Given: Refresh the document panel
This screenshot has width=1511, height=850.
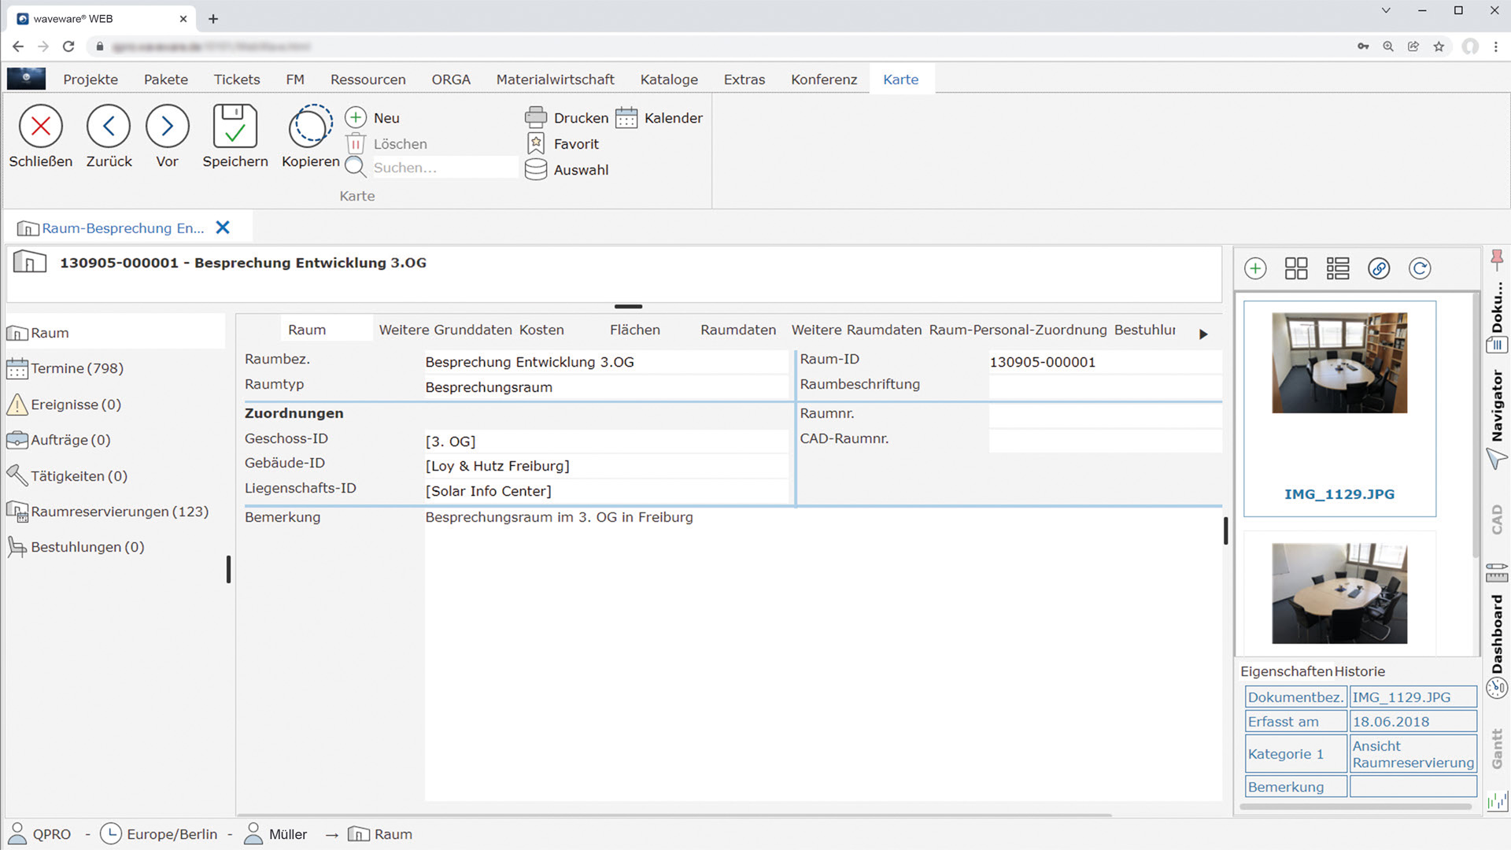Looking at the screenshot, I should point(1420,268).
